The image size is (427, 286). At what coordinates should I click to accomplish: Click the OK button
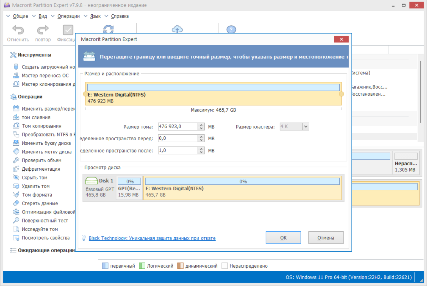pyautogui.click(x=283, y=238)
